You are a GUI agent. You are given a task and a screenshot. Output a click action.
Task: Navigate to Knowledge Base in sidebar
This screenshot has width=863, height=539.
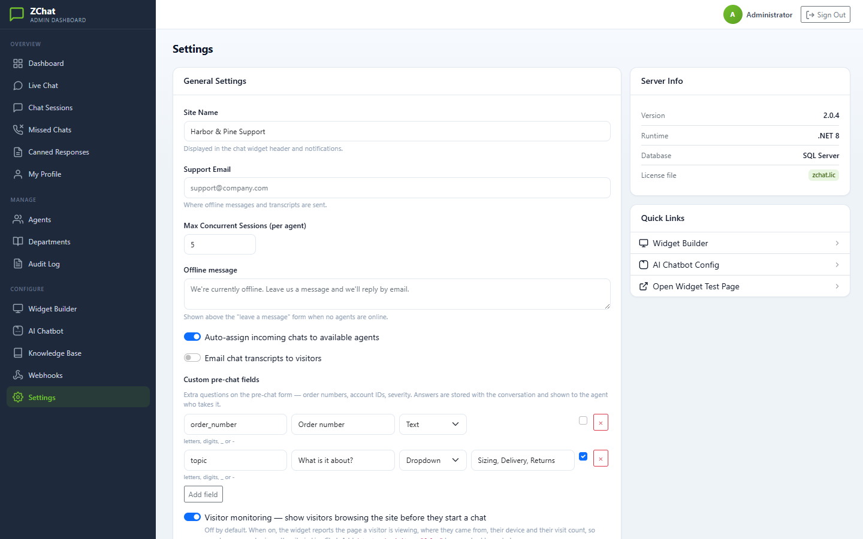coord(78,353)
